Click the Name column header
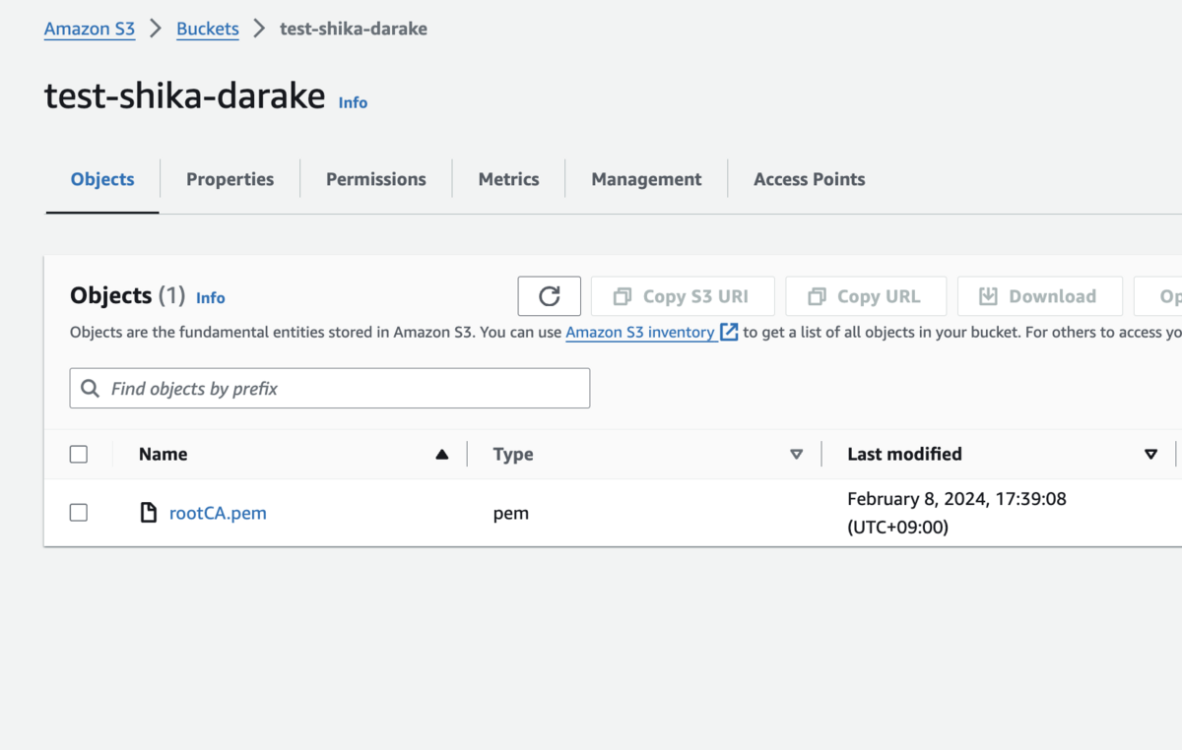Image resolution: width=1182 pixels, height=750 pixels. [x=164, y=454]
